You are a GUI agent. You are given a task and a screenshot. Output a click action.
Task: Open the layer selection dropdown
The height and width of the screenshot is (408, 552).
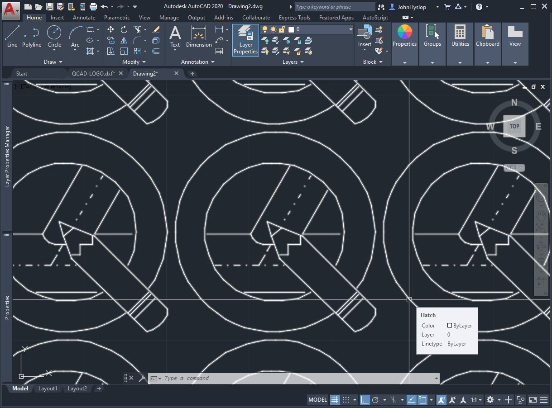(x=350, y=29)
